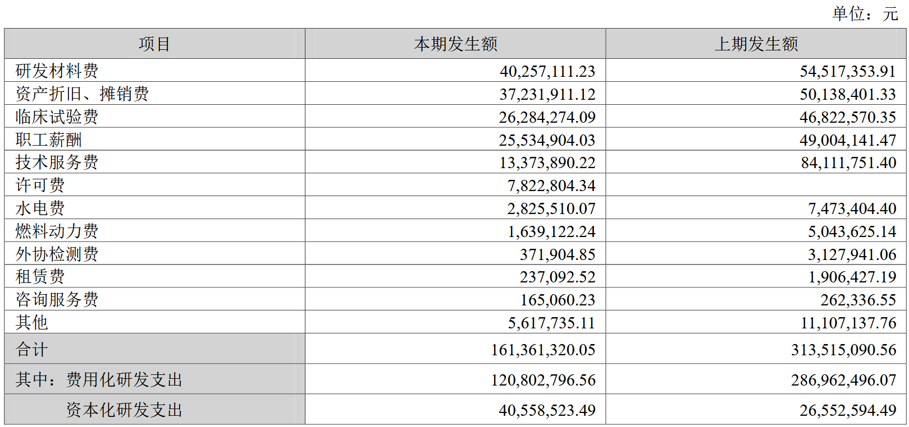Click current-period value 40,257,111.23
The width and height of the screenshot is (909, 427).
(547, 71)
